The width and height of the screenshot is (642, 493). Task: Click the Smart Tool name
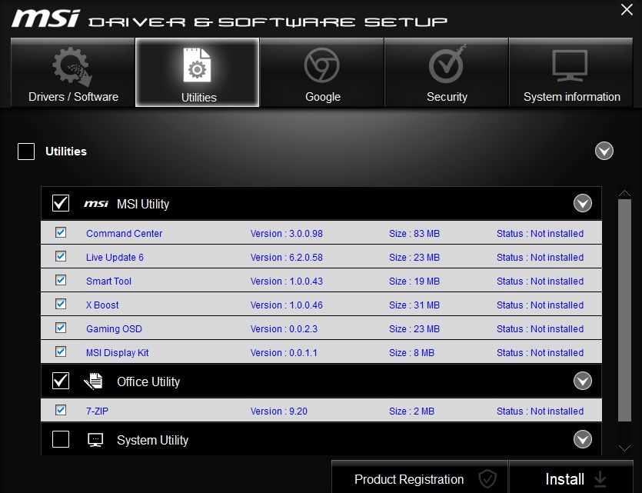coord(108,281)
